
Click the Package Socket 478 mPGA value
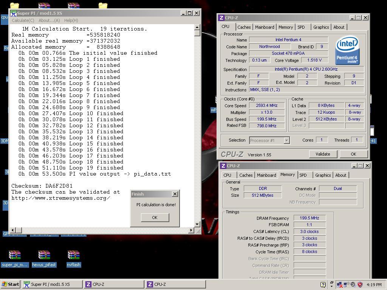288,53
